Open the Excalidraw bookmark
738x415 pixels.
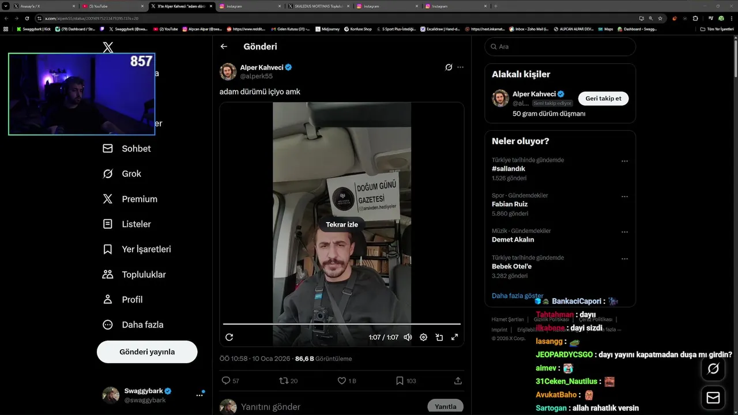[x=440, y=29]
